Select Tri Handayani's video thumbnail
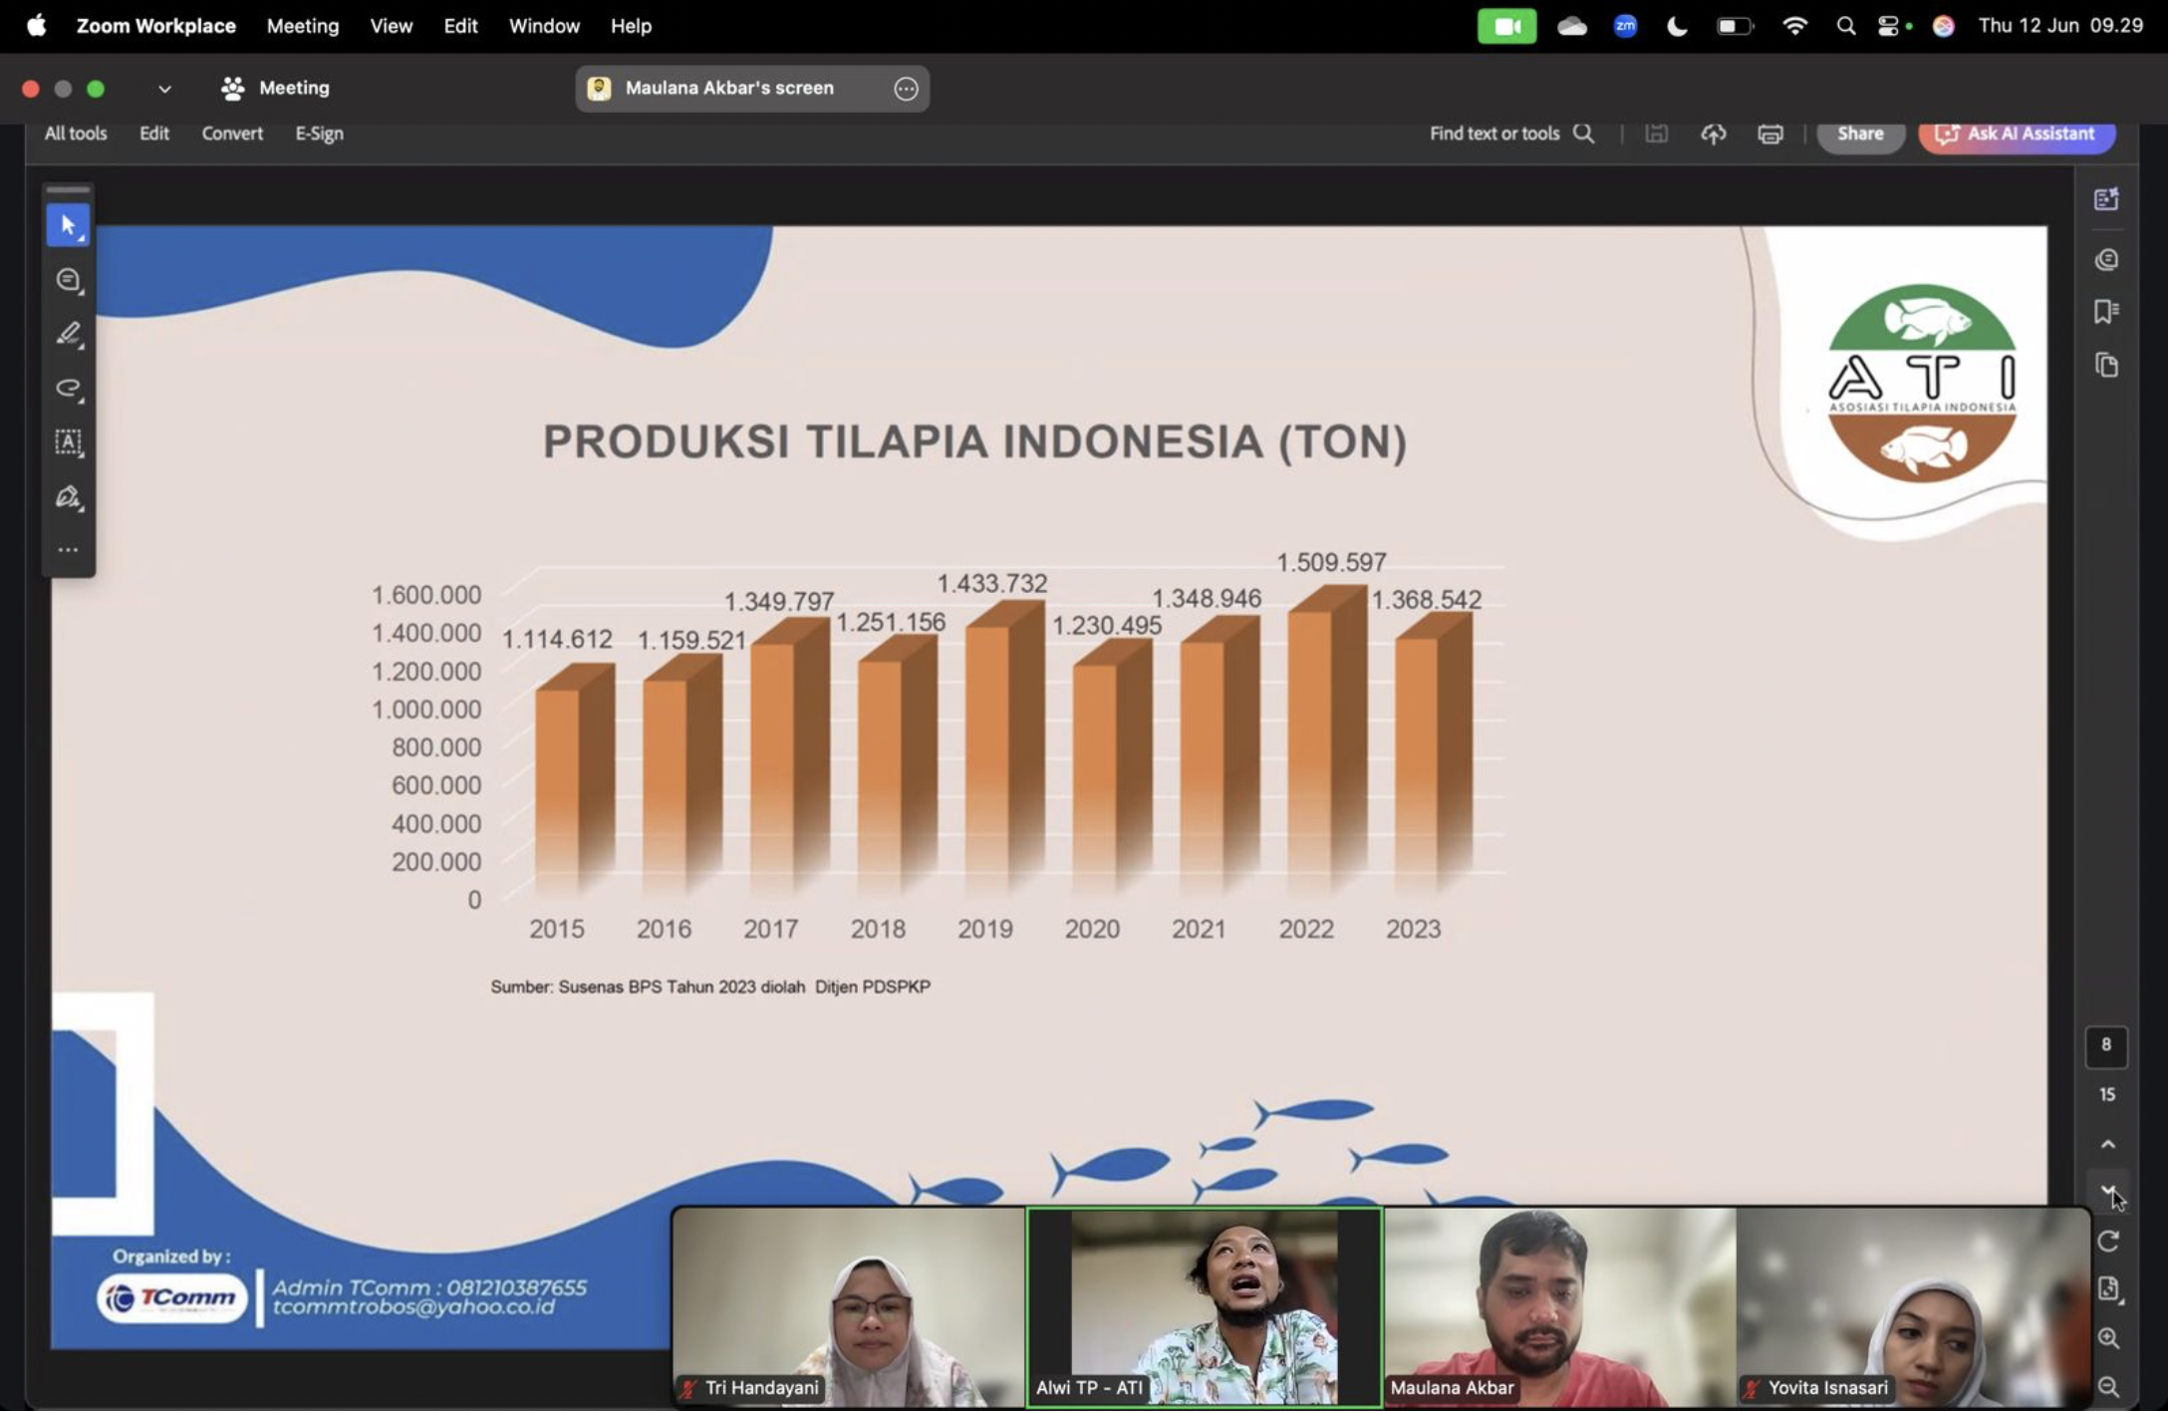Image resolution: width=2168 pixels, height=1413 pixels. [849, 1307]
